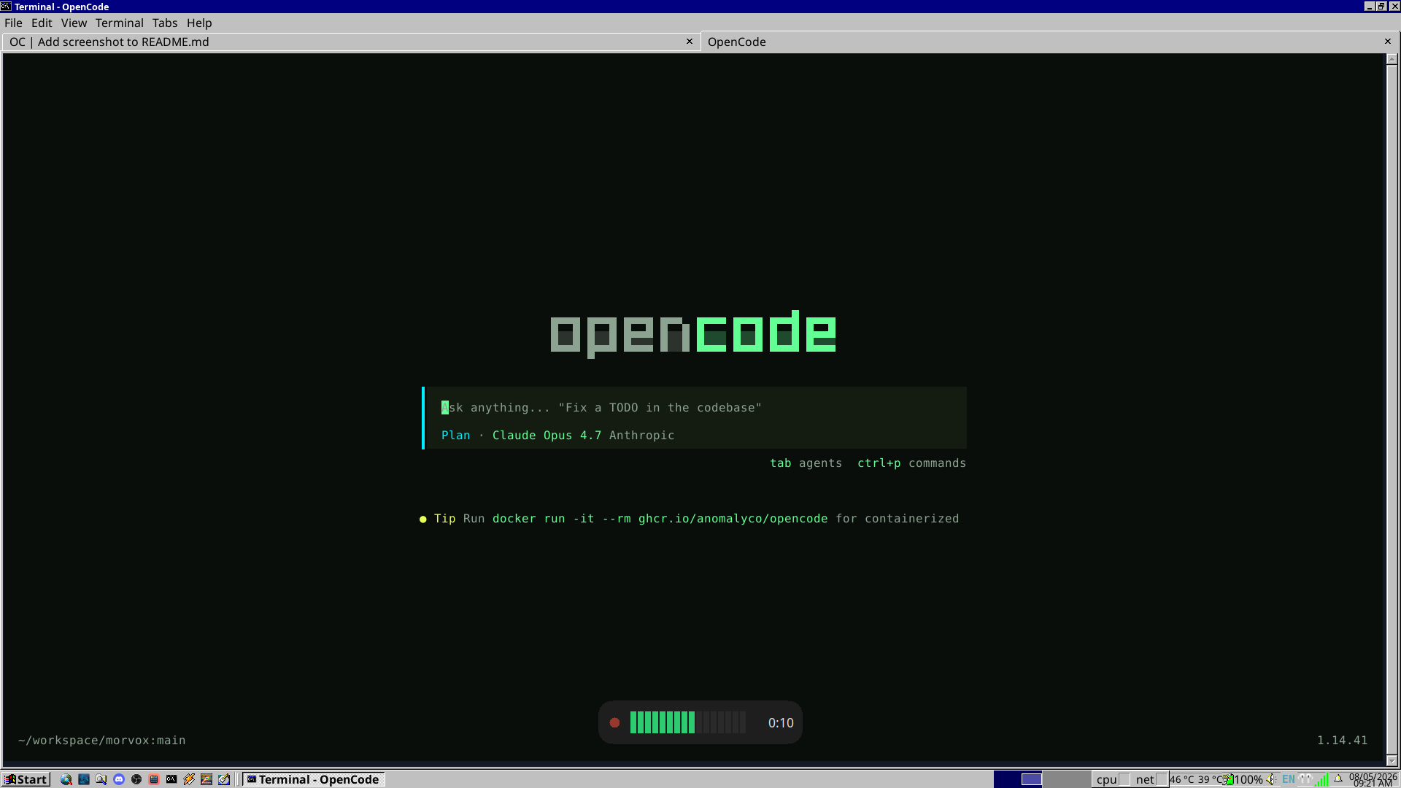Launch the paint editor icon in taskbar
Screen dimensions: 1401x788
coord(224,779)
